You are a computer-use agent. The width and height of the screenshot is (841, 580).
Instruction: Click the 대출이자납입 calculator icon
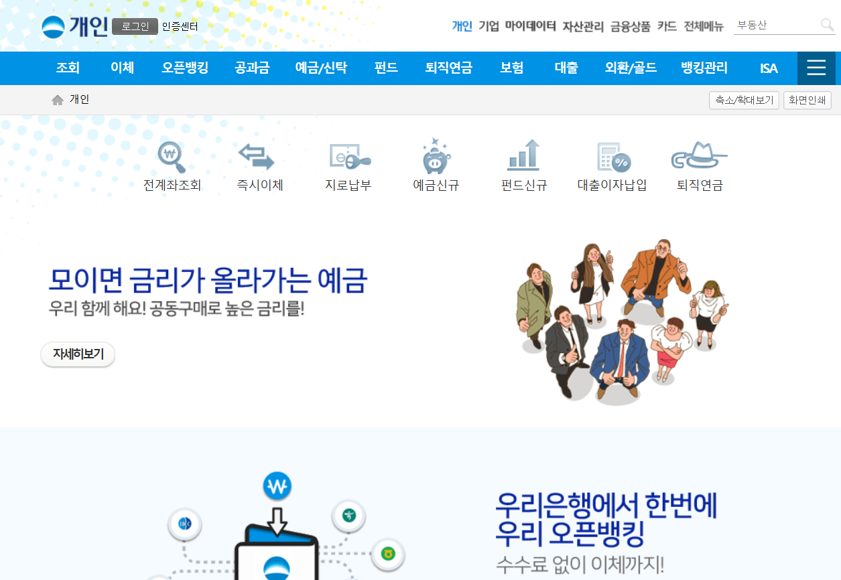tap(612, 155)
